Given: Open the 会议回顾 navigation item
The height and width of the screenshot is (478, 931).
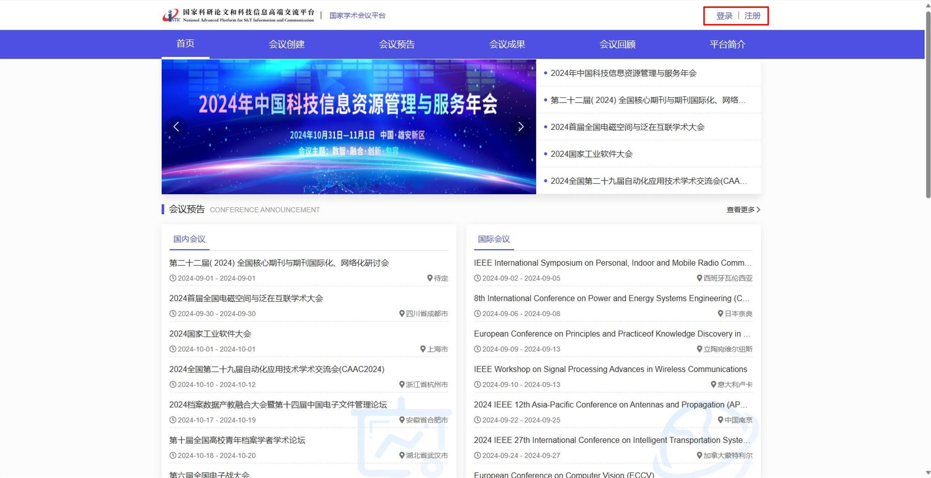Looking at the screenshot, I should (x=617, y=44).
